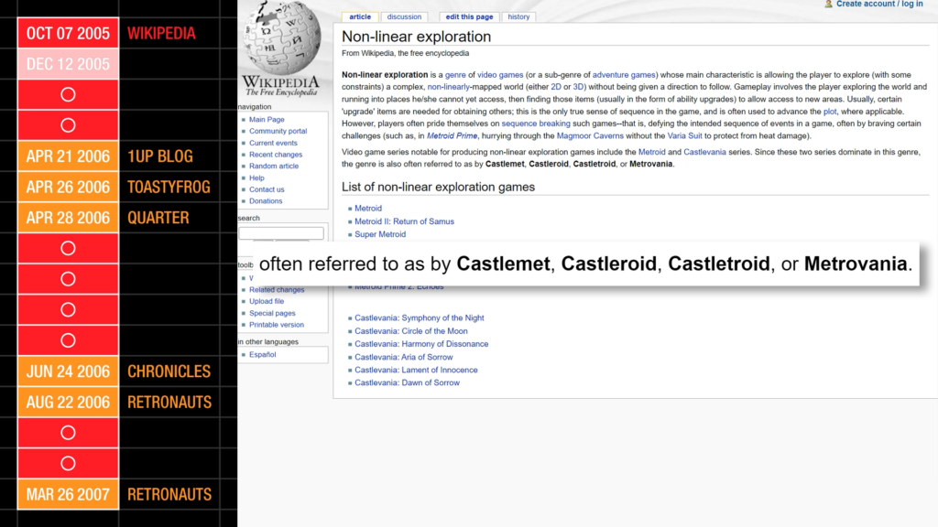Image resolution: width=938 pixels, height=527 pixels.
Task: Click Castlevania: Symphony of the Night
Action: [421, 317]
